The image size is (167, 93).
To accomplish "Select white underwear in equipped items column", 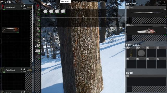I will 38,51.
